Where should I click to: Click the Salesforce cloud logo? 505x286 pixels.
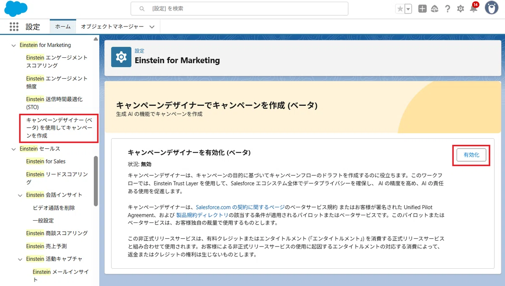pos(16,8)
